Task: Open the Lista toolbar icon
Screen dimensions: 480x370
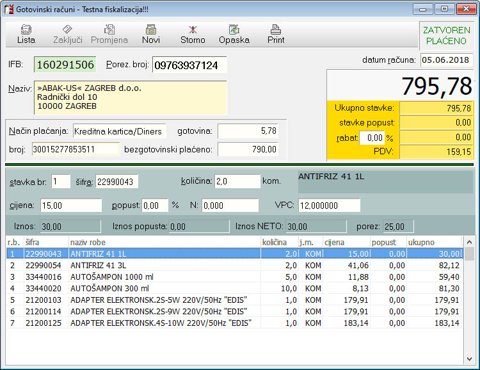Action: (26, 34)
